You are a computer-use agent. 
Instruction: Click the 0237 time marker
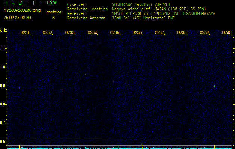click(159, 32)
